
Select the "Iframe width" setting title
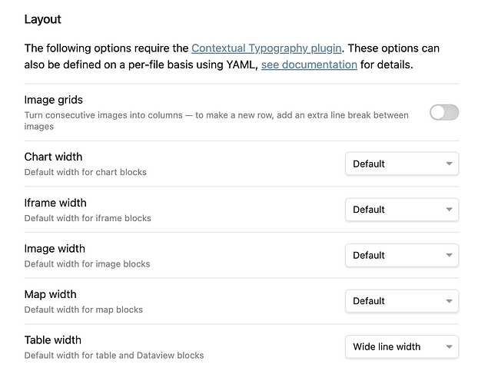point(55,203)
